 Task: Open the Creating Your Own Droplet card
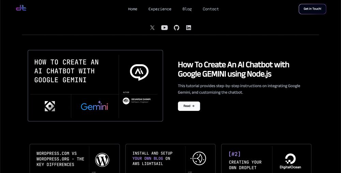(266, 158)
